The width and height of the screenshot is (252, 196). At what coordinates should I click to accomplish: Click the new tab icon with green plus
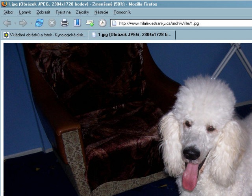[90, 23]
